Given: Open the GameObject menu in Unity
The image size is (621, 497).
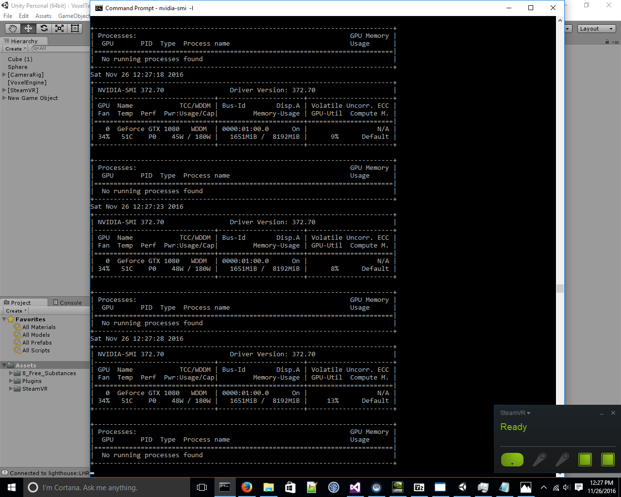Looking at the screenshot, I should [74, 16].
